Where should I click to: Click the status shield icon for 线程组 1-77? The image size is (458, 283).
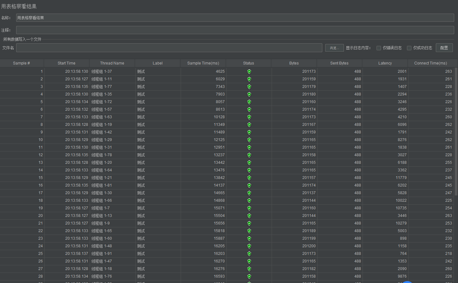click(x=249, y=87)
